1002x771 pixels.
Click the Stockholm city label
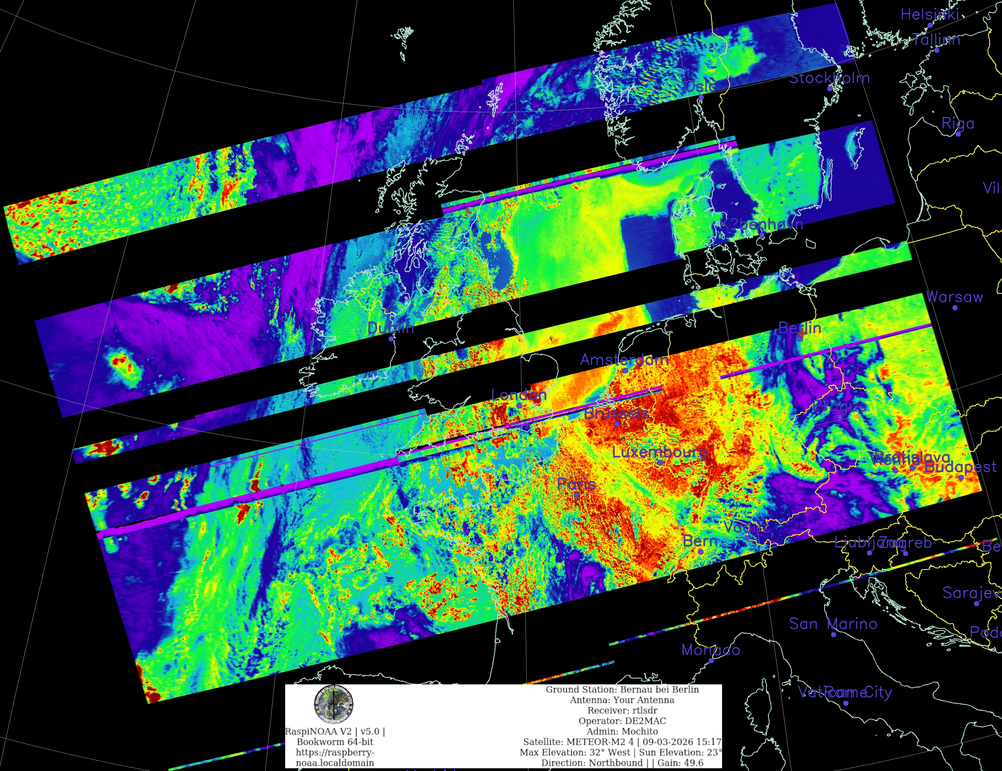pyautogui.click(x=829, y=78)
